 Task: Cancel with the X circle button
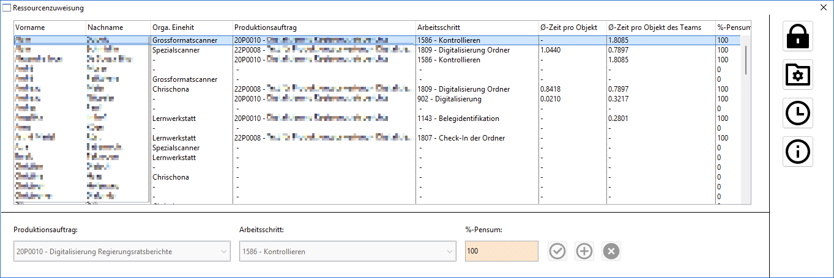click(x=611, y=251)
